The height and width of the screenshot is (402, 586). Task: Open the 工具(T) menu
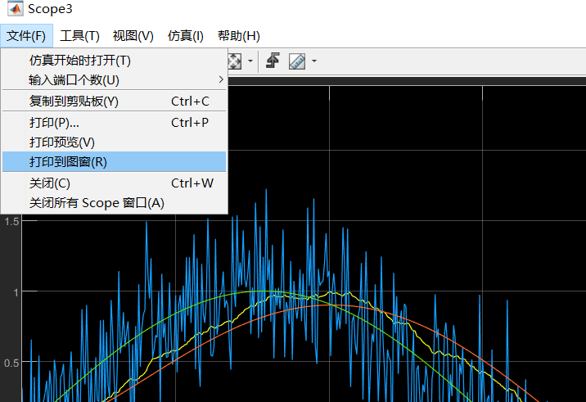click(x=79, y=36)
